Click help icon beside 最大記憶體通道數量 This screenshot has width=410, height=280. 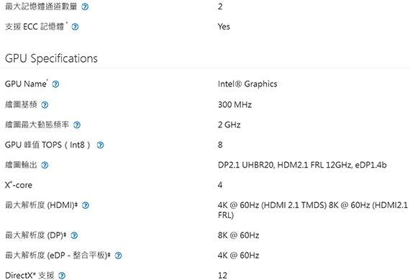[85, 6]
